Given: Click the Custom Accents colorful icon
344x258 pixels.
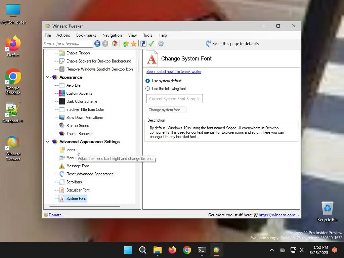Looking at the screenshot, I should (62, 93).
